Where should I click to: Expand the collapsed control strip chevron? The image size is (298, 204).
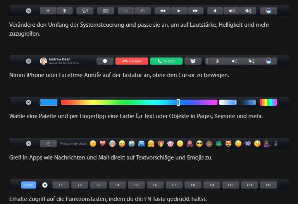[x=207, y=61]
